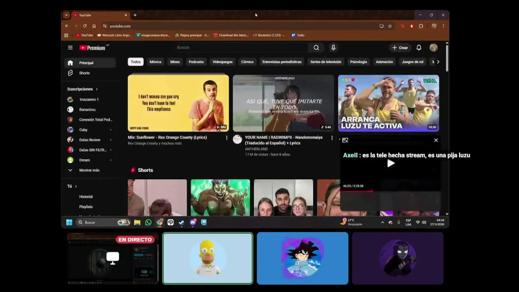Activate voice search microphone
The image size is (519, 292).
pos(333,47)
